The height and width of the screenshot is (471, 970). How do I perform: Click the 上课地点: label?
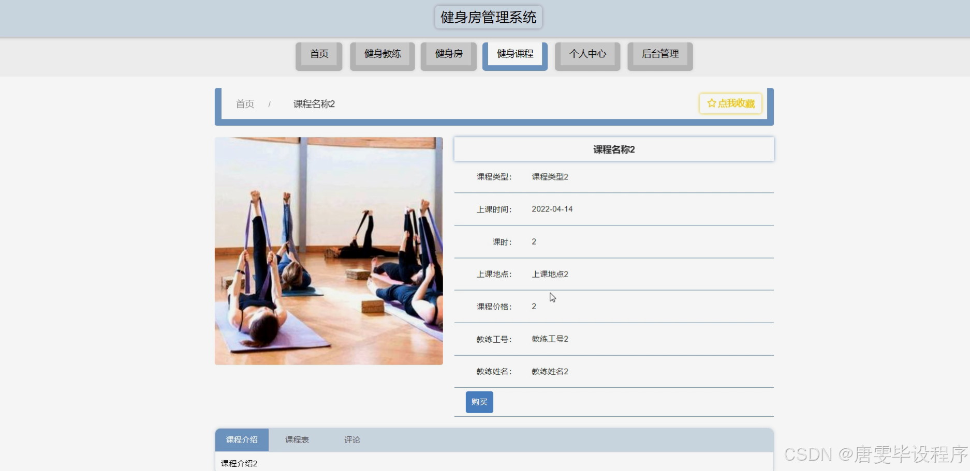coord(494,274)
